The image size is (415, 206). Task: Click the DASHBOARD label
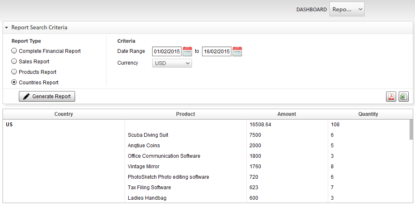311,10
